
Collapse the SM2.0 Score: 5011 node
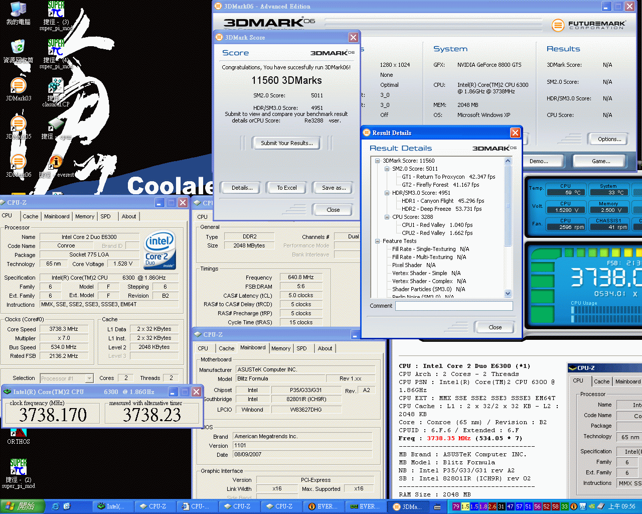(x=387, y=169)
